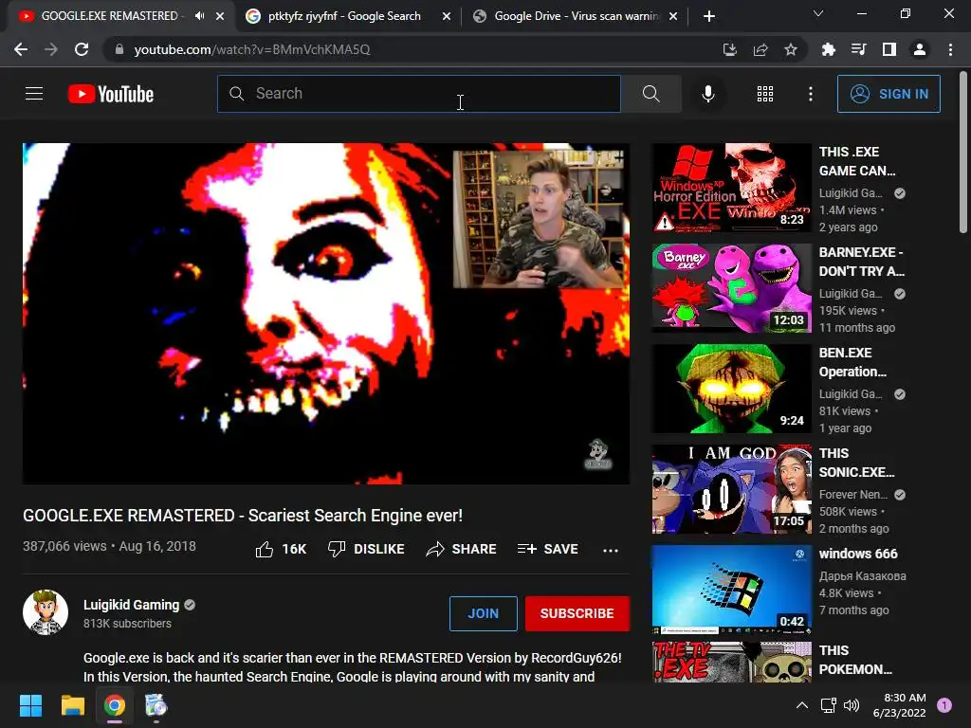The width and height of the screenshot is (971, 728).
Task: Open BEN.EXE Operation video thumbnail
Action: click(731, 389)
